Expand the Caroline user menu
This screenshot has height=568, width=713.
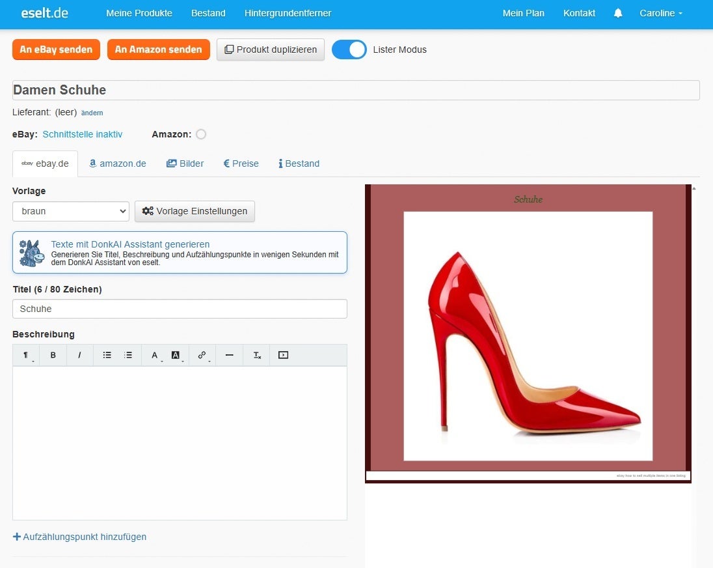[660, 13]
